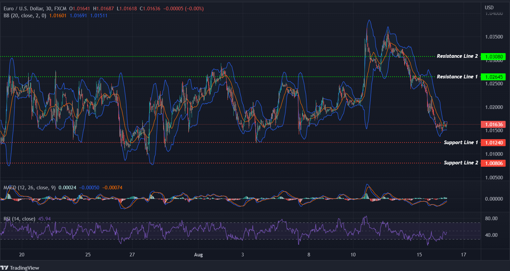
Task: Click the current price label 1.01636
Action: pyautogui.click(x=493, y=124)
